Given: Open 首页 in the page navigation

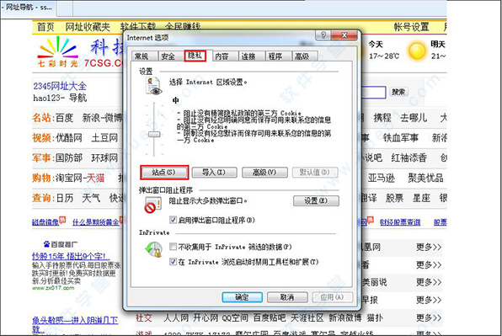Looking at the screenshot, I should [x=45, y=27].
